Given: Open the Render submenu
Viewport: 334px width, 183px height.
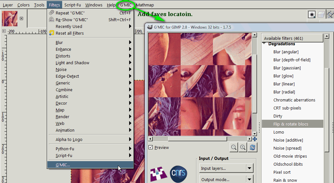Looking at the screenshot, I should [91, 117].
